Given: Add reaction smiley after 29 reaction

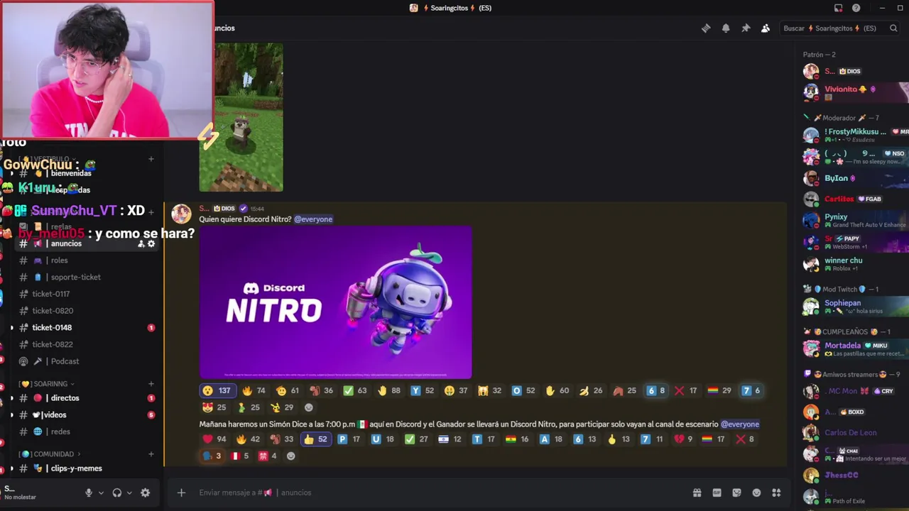Looking at the screenshot, I should [x=308, y=407].
